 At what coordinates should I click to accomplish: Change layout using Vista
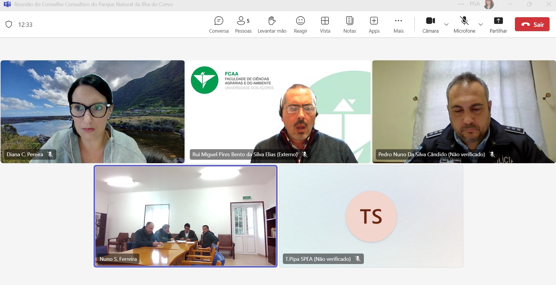pyautogui.click(x=325, y=24)
